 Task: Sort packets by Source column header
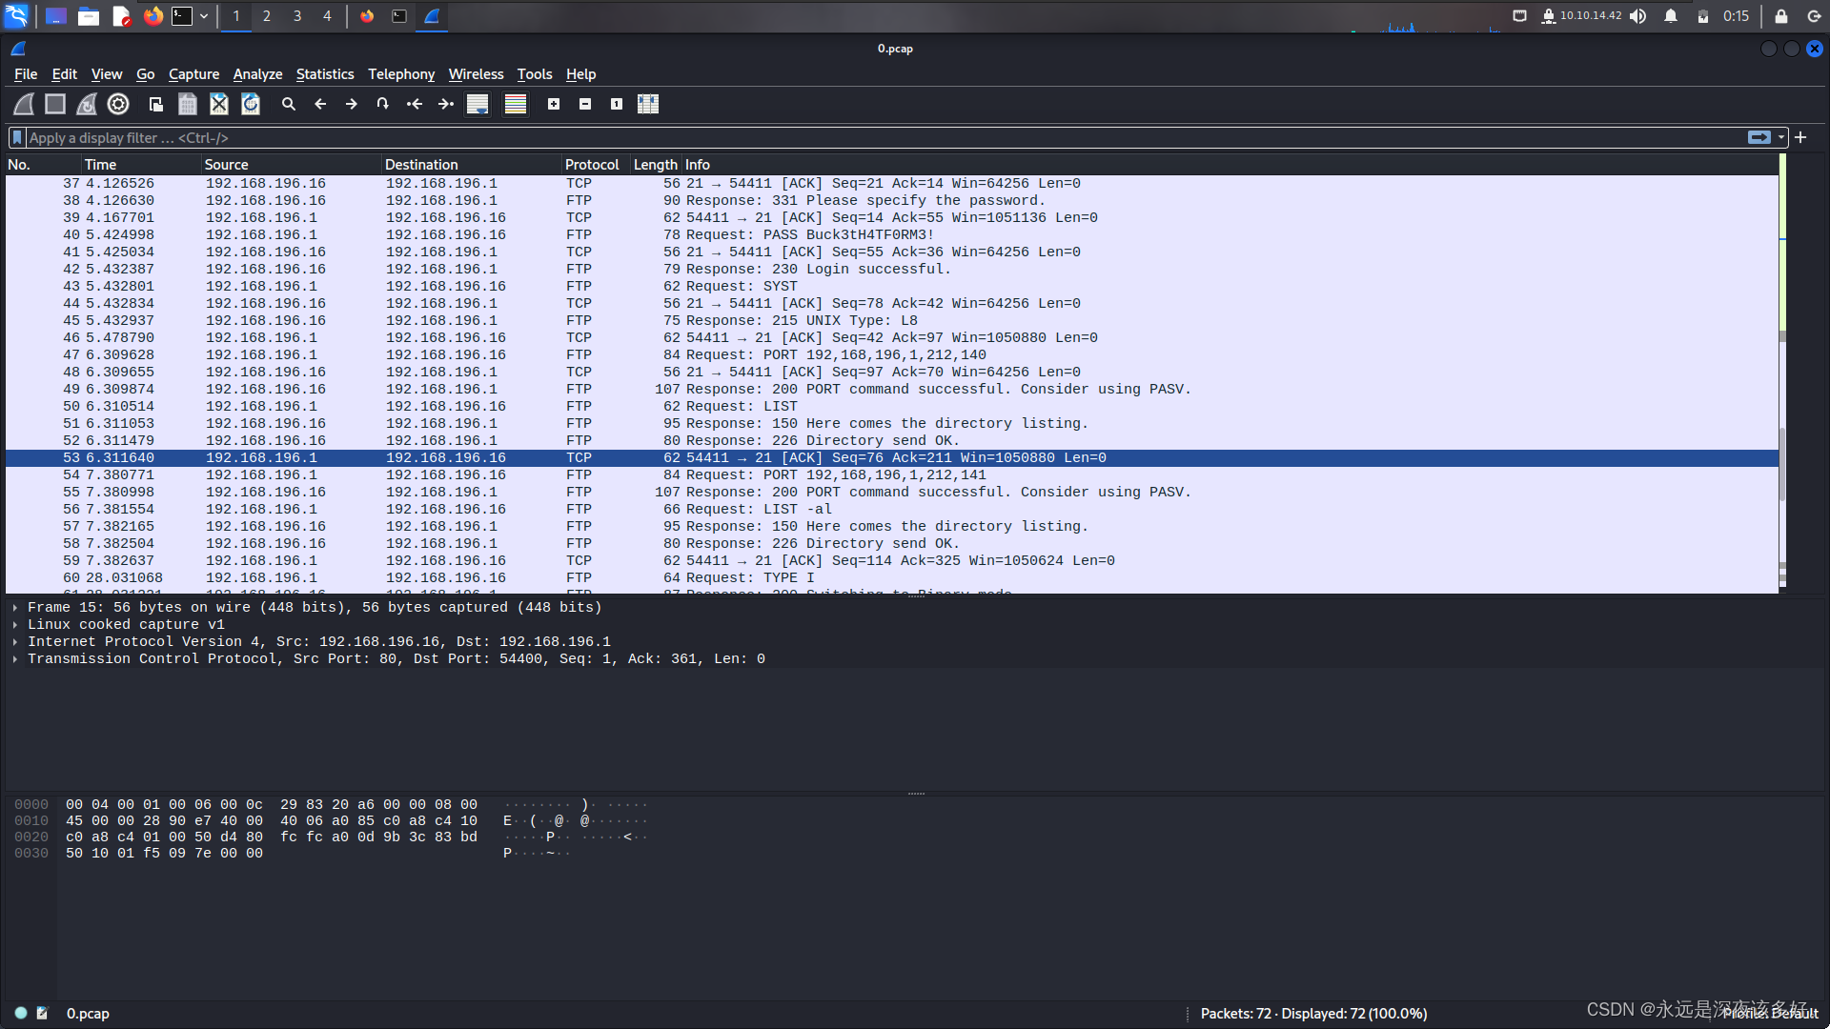291,165
